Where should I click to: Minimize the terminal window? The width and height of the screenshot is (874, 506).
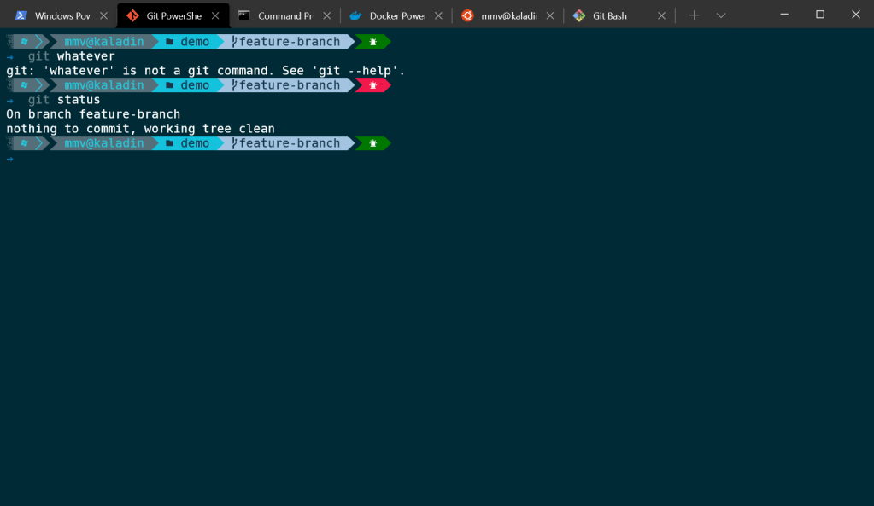coord(781,15)
